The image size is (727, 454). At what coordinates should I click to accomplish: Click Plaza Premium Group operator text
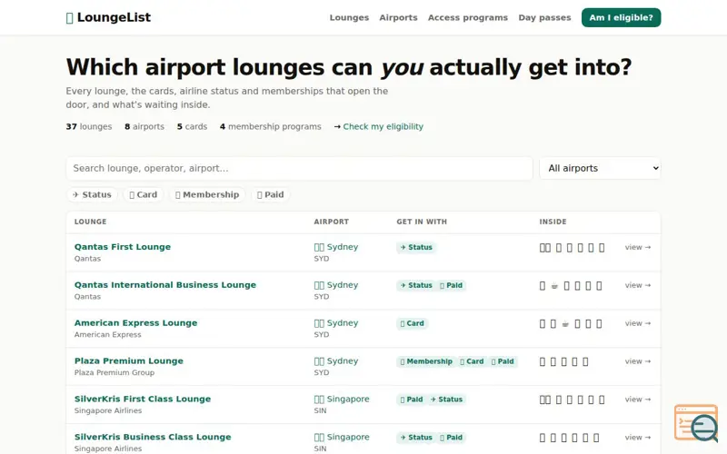click(115, 372)
